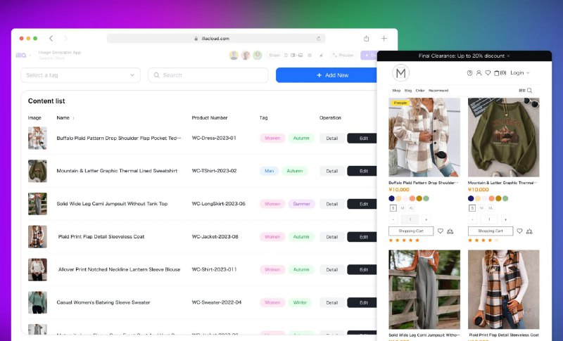Favorite Buffalo Plaid product with heart icon
563x341 pixels.
(x=441, y=231)
